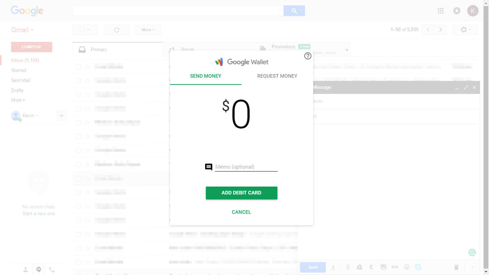Click CANCEL in Google Wallet dialog
The height and width of the screenshot is (275, 489).
[241, 212]
